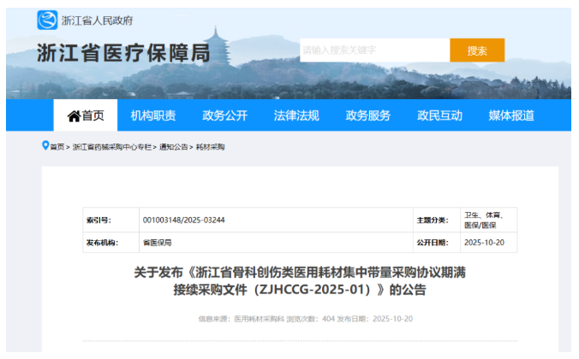
Task: Click the index number 001003148/2025-03244
Action: point(184,220)
